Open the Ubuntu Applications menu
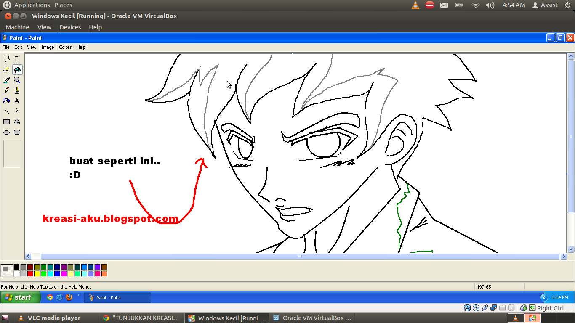The width and height of the screenshot is (575, 323). (32, 5)
